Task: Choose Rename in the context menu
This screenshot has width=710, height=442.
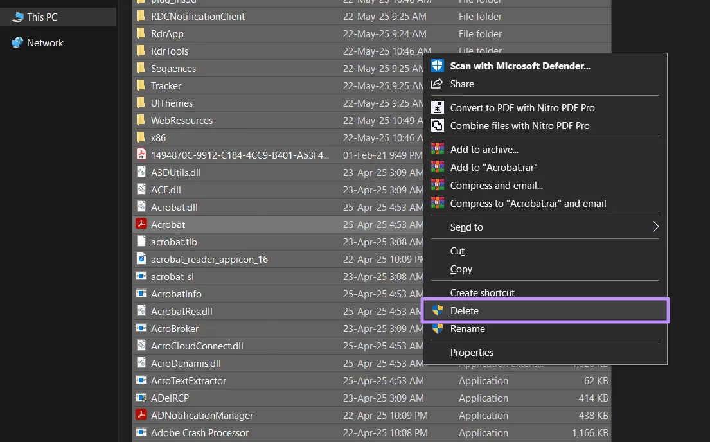Action: pyautogui.click(x=467, y=328)
